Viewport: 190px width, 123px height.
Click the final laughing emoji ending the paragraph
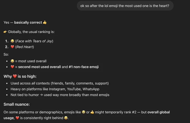(x=66, y=118)
